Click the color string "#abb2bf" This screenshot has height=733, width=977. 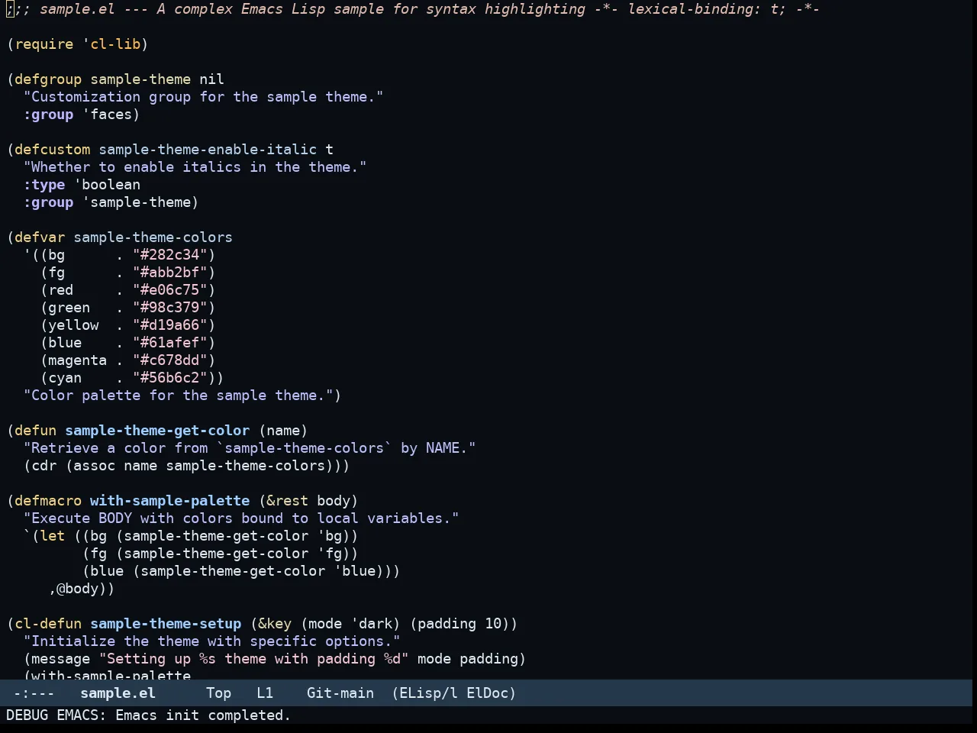[170, 273]
